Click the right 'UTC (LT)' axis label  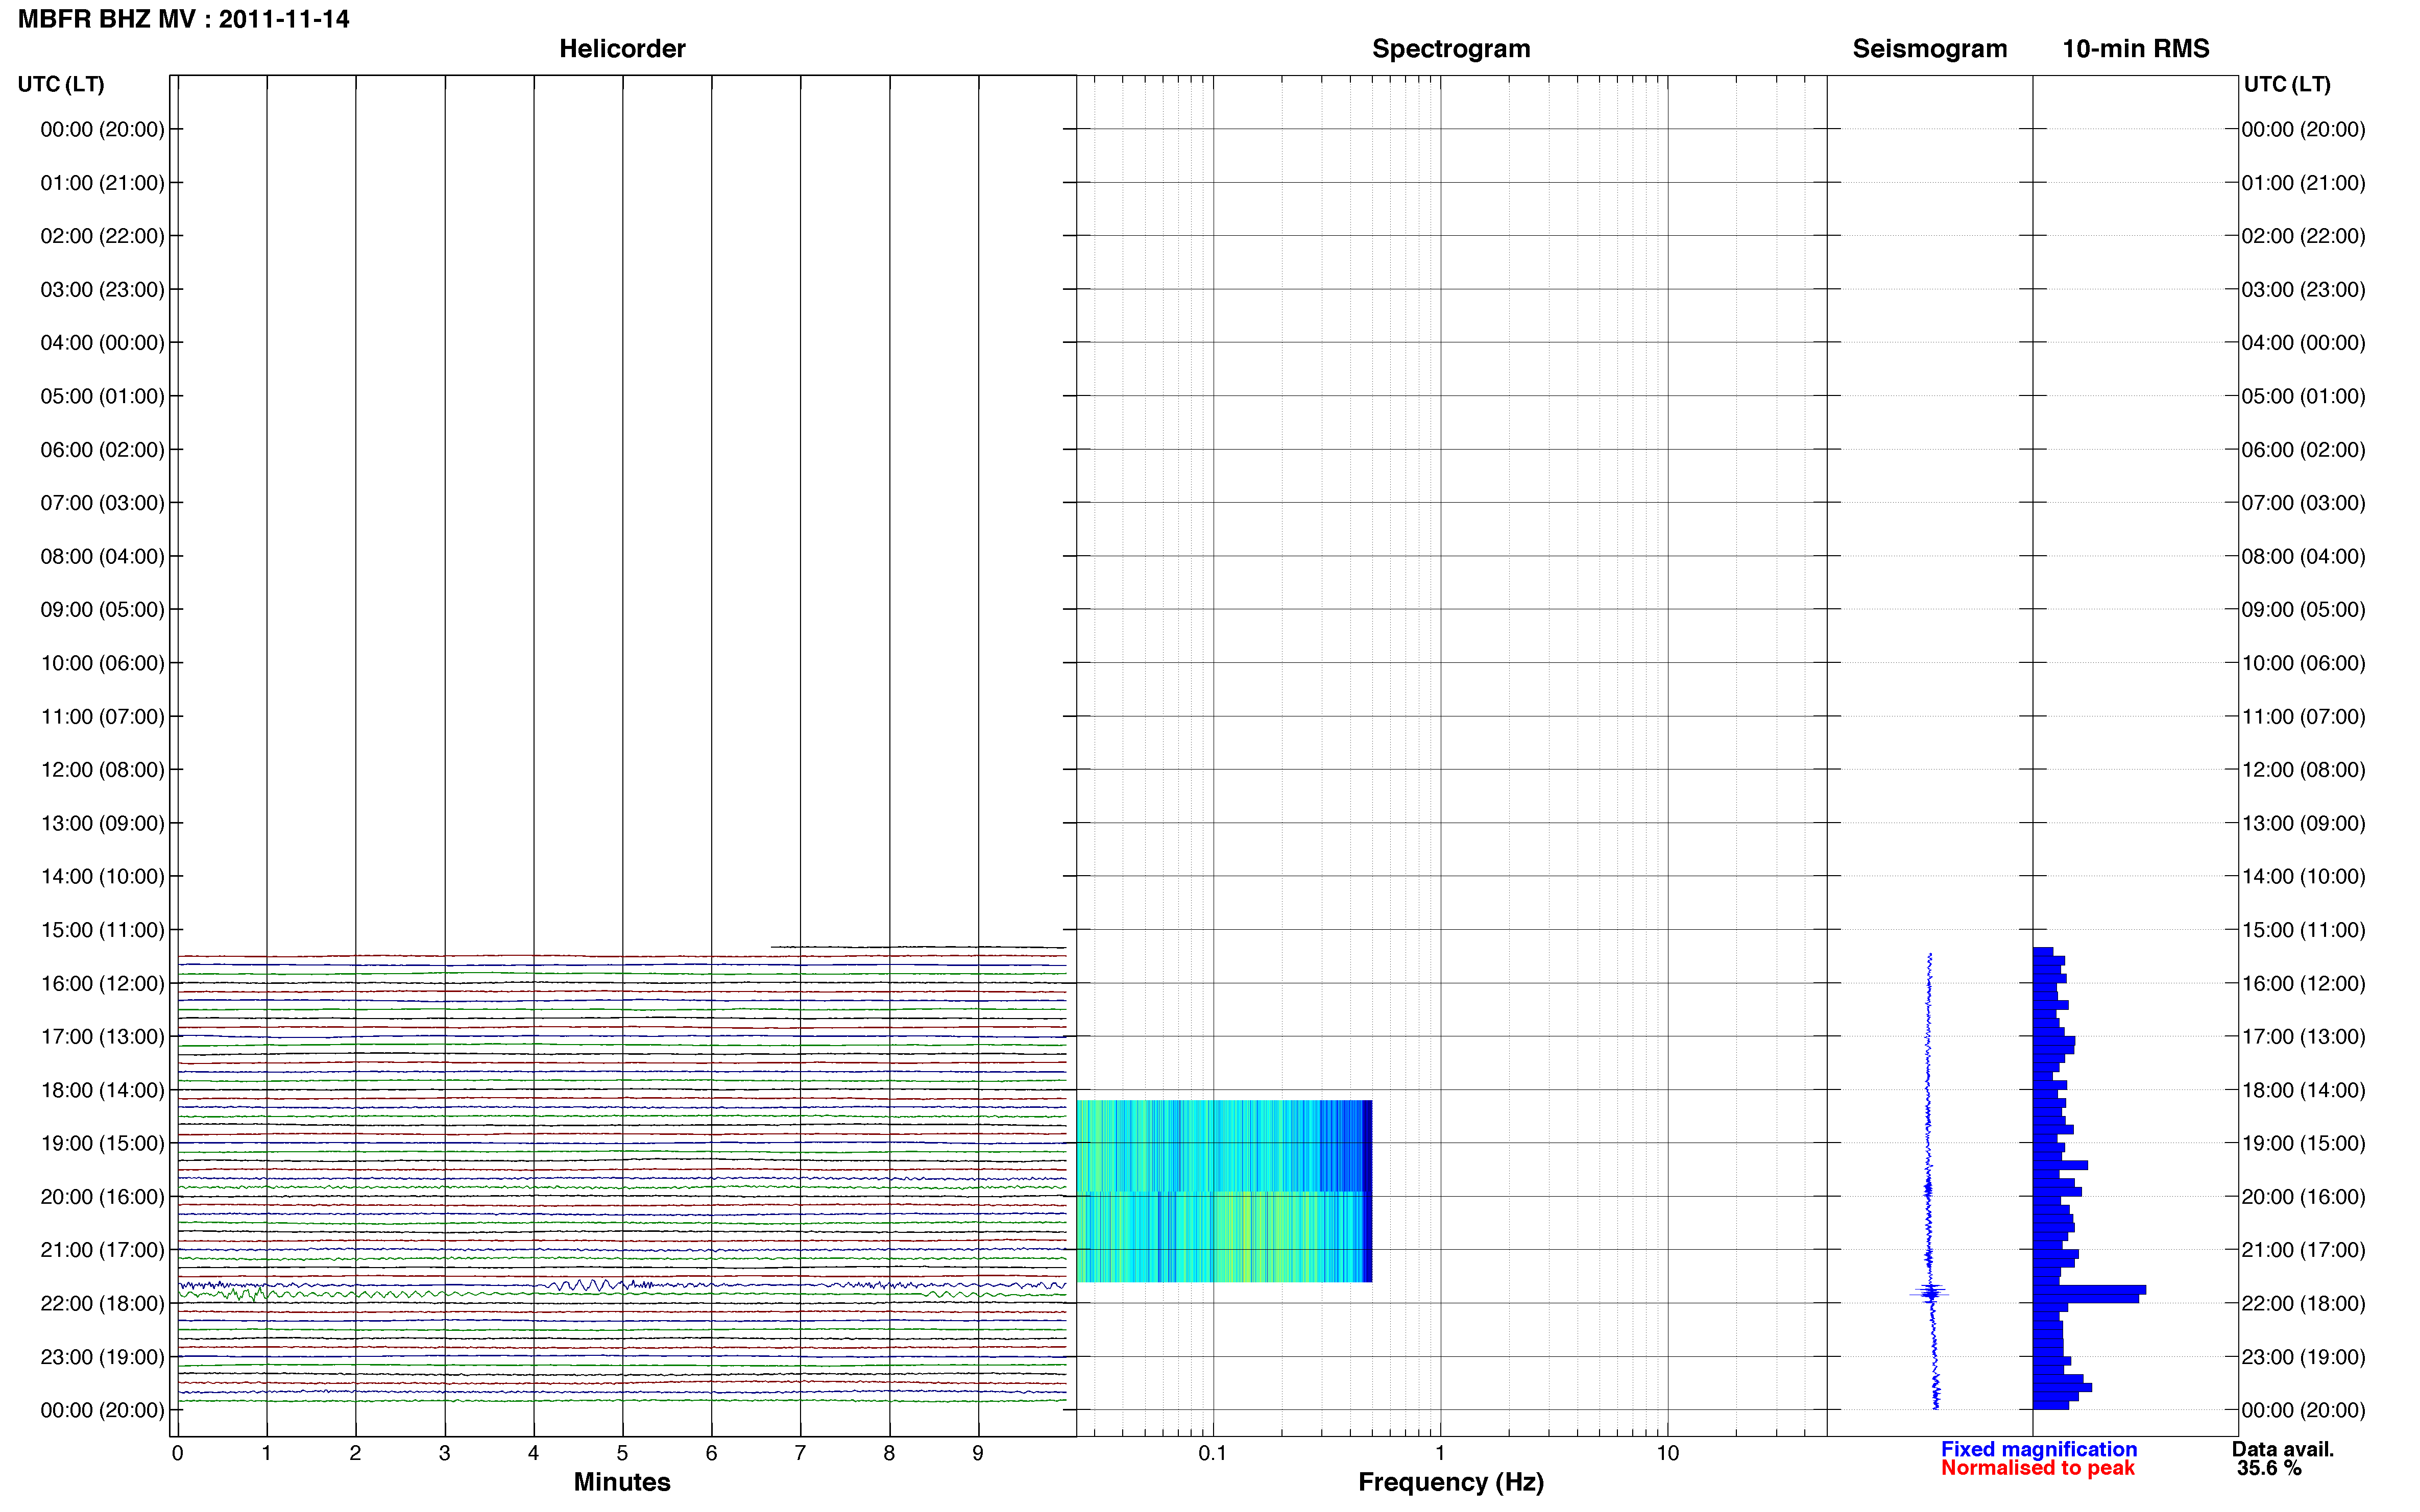click(x=2287, y=84)
